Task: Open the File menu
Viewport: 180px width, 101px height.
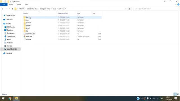Action: click(x=4, y=4)
